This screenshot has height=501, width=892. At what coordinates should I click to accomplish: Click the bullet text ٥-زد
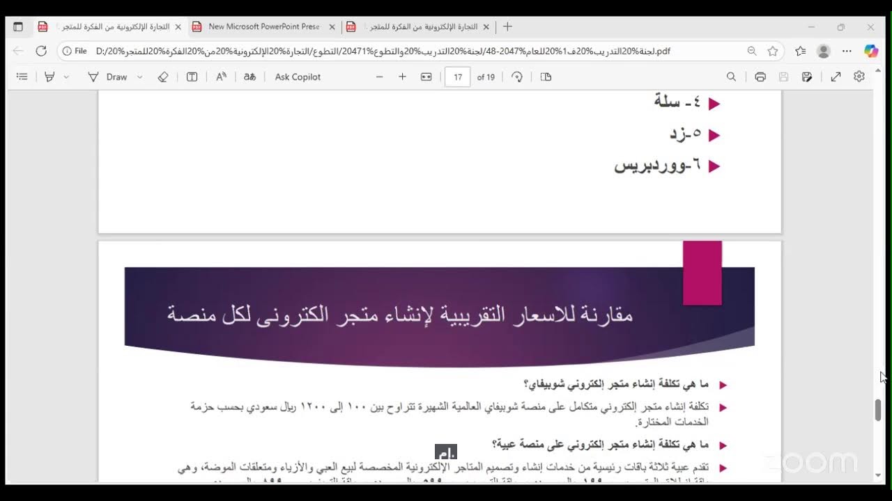(685, 134)
